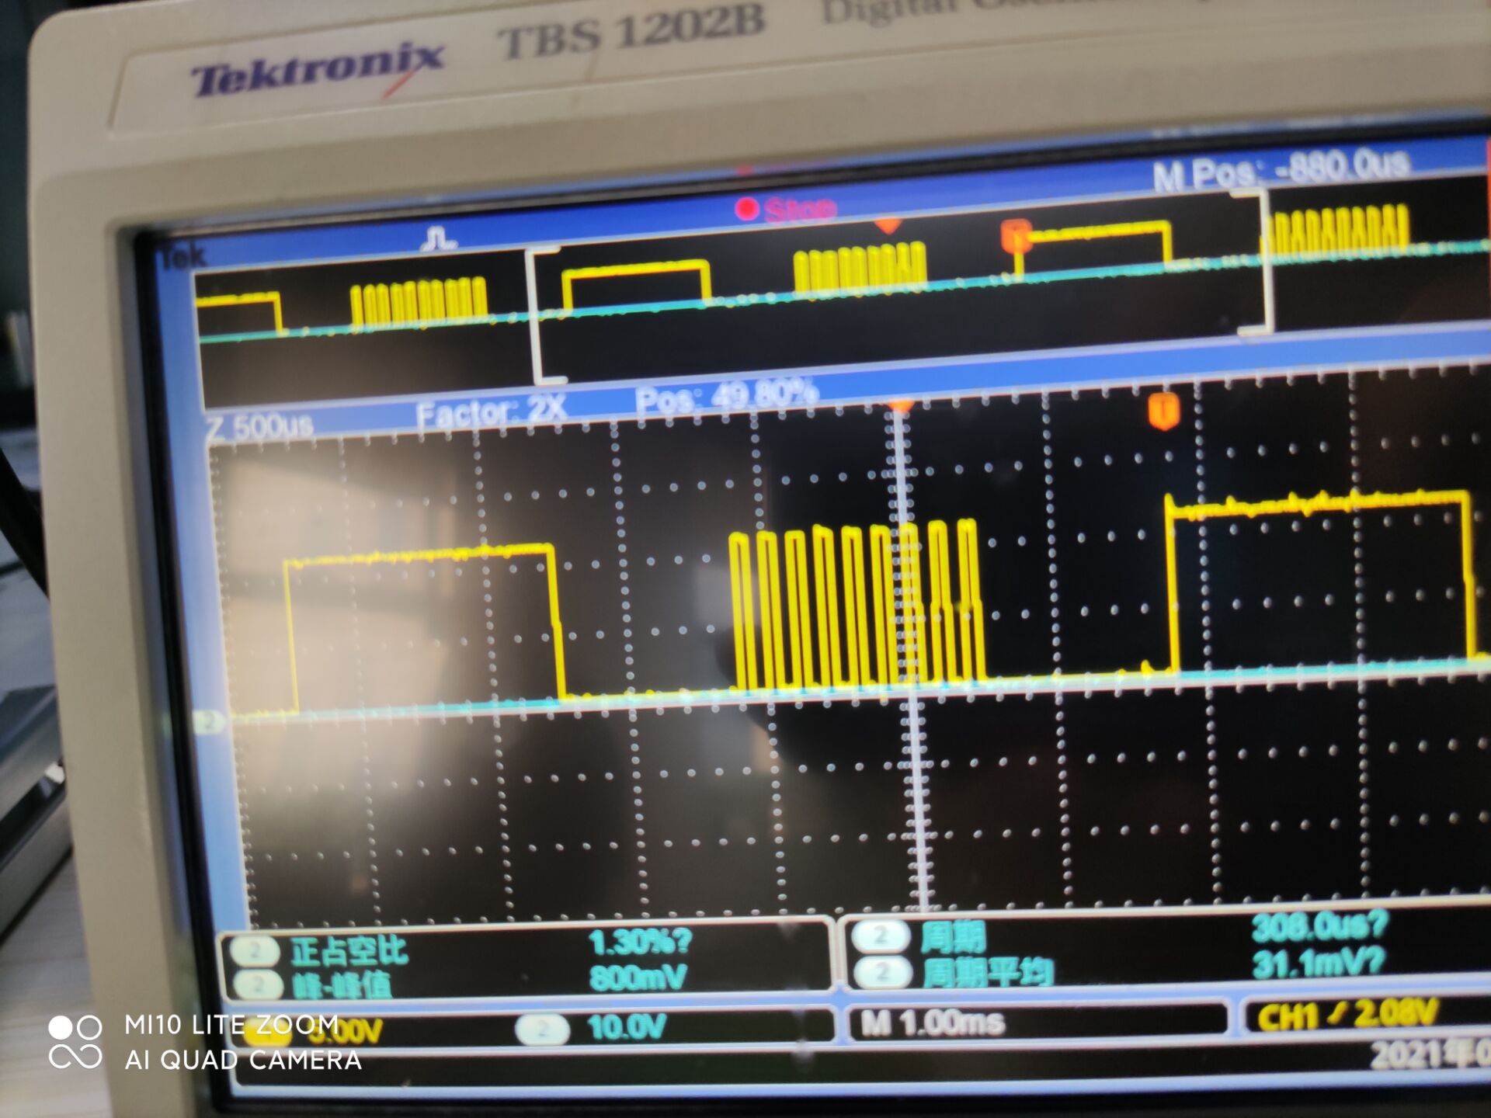Click the red Stop acquisition indicator
The width and height of the screenshot is (1491, 1118).
point(786,209)
